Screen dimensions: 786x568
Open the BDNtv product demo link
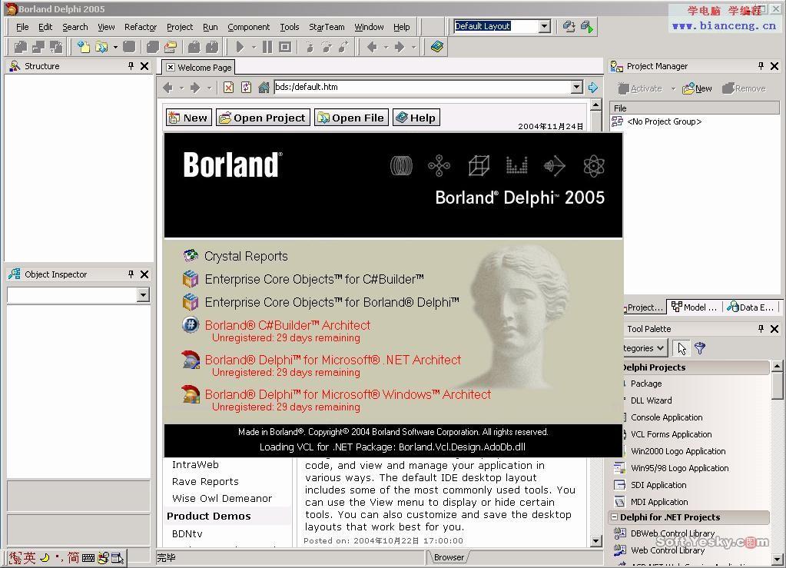coord(187,534)
